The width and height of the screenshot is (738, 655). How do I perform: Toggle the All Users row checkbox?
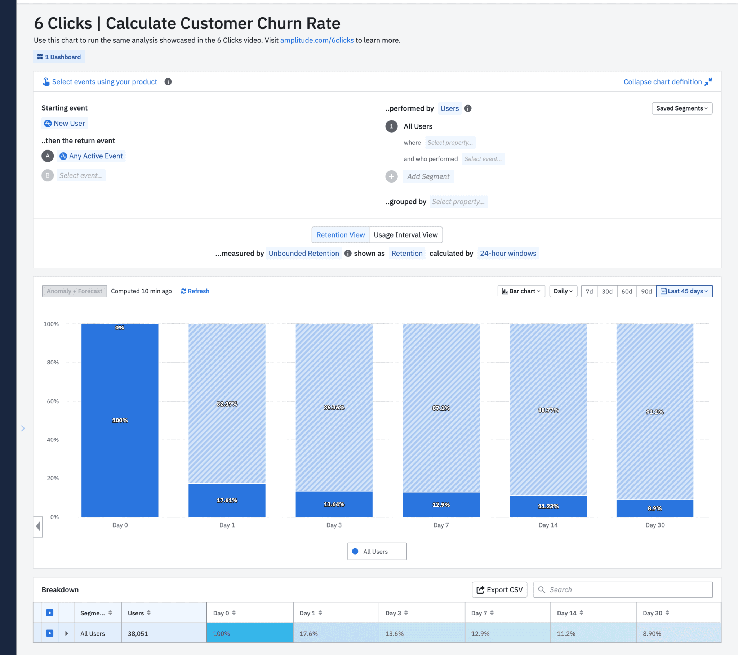coord(49,633)
